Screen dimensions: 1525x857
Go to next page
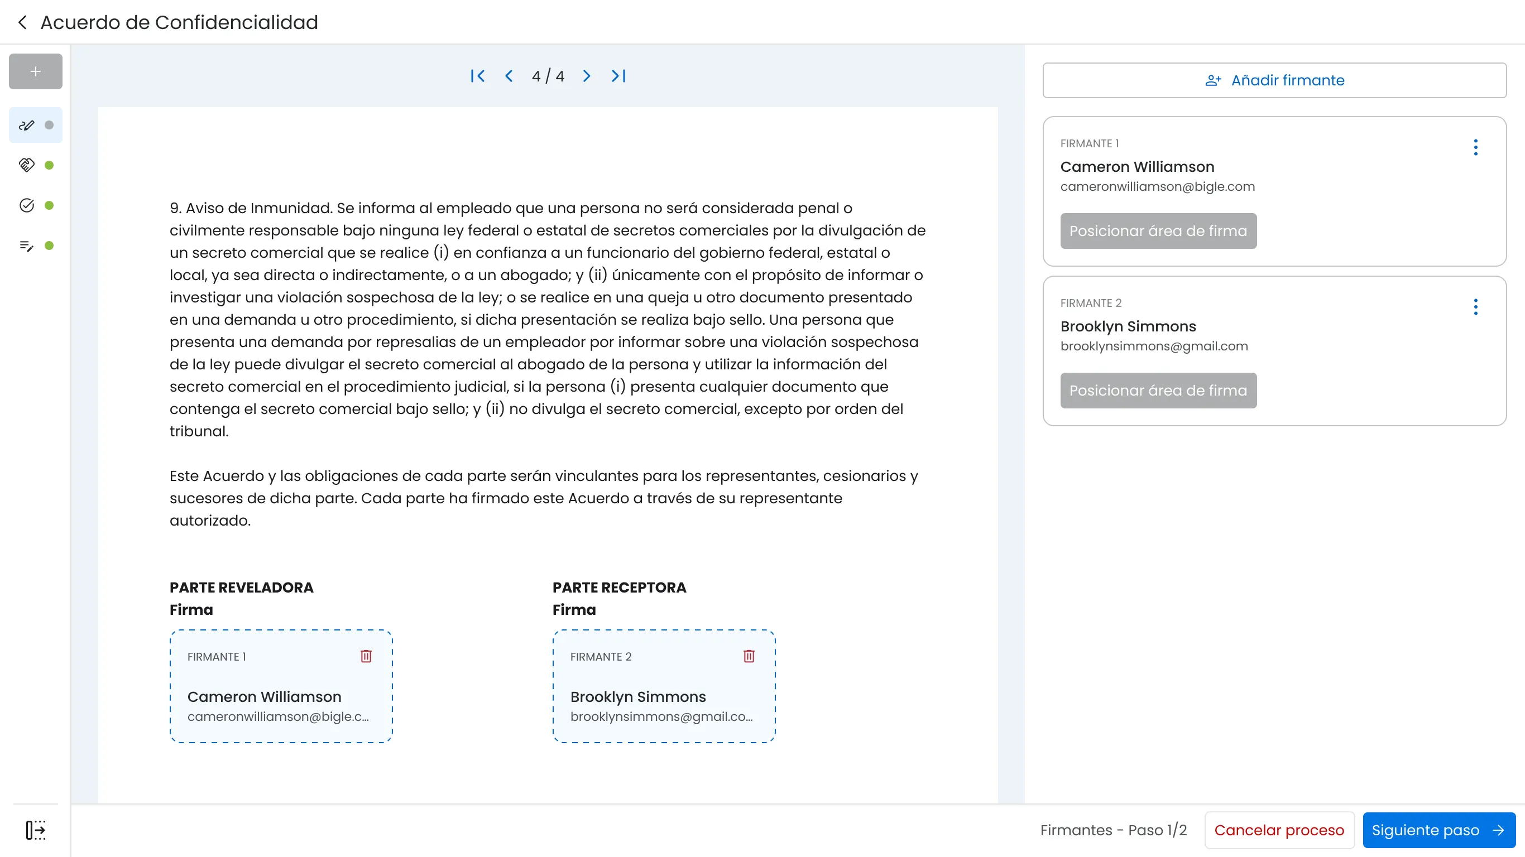click(587, 76)
